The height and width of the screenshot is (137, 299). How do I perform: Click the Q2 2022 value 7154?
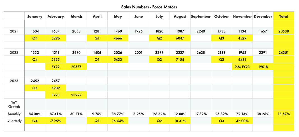click(180, 59)
